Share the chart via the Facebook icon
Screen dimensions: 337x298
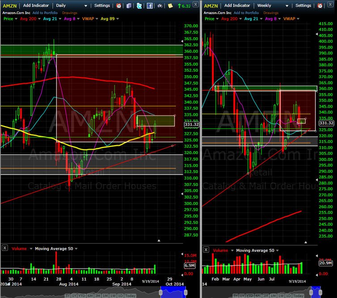click(150, 6)
